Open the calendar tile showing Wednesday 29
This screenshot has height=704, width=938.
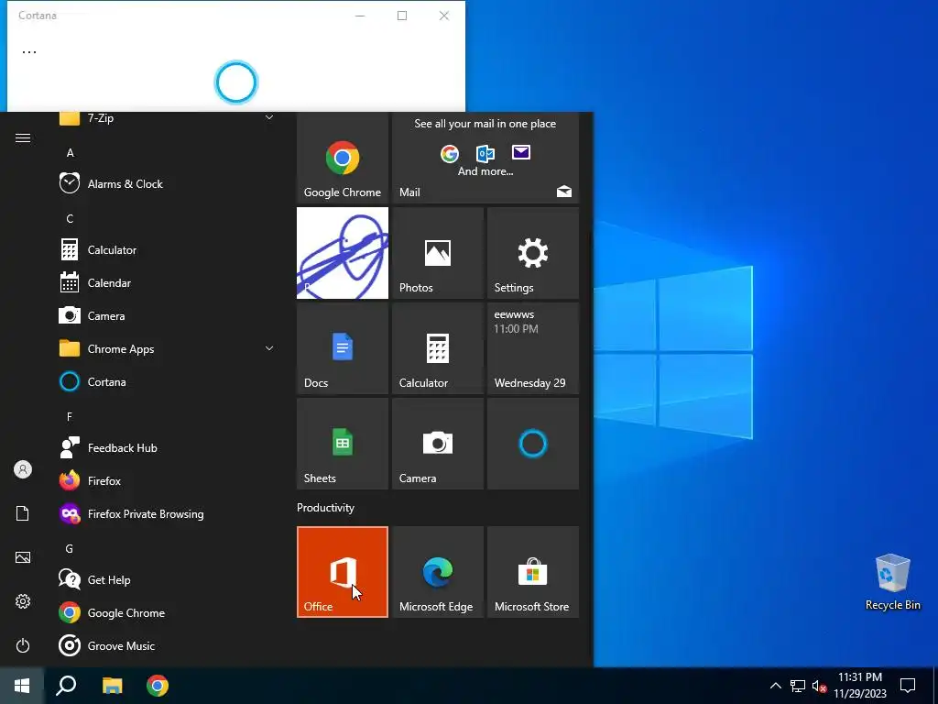click(533, 348)
